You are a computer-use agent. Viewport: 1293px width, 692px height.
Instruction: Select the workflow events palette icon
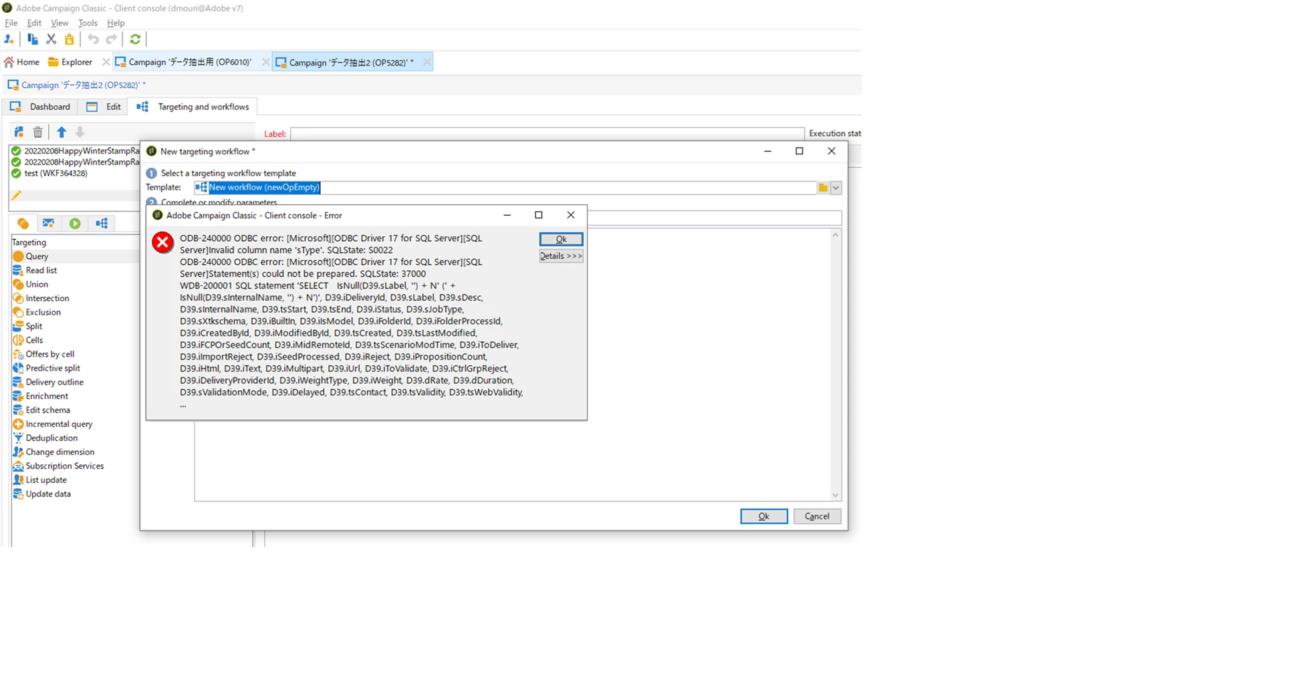click(x=102, y=223)
